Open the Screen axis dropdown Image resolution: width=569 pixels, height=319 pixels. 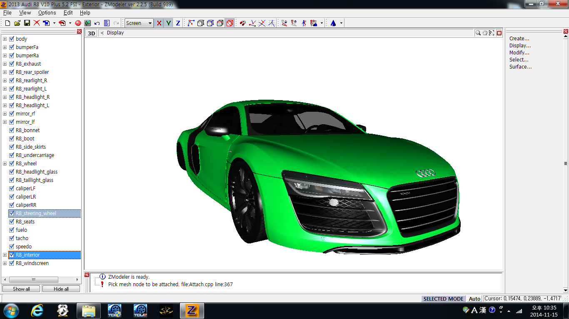[150, 23]
